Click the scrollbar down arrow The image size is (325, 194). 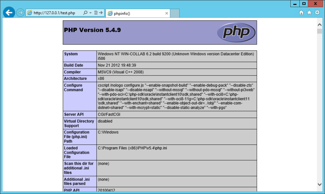tap(319, 184)
